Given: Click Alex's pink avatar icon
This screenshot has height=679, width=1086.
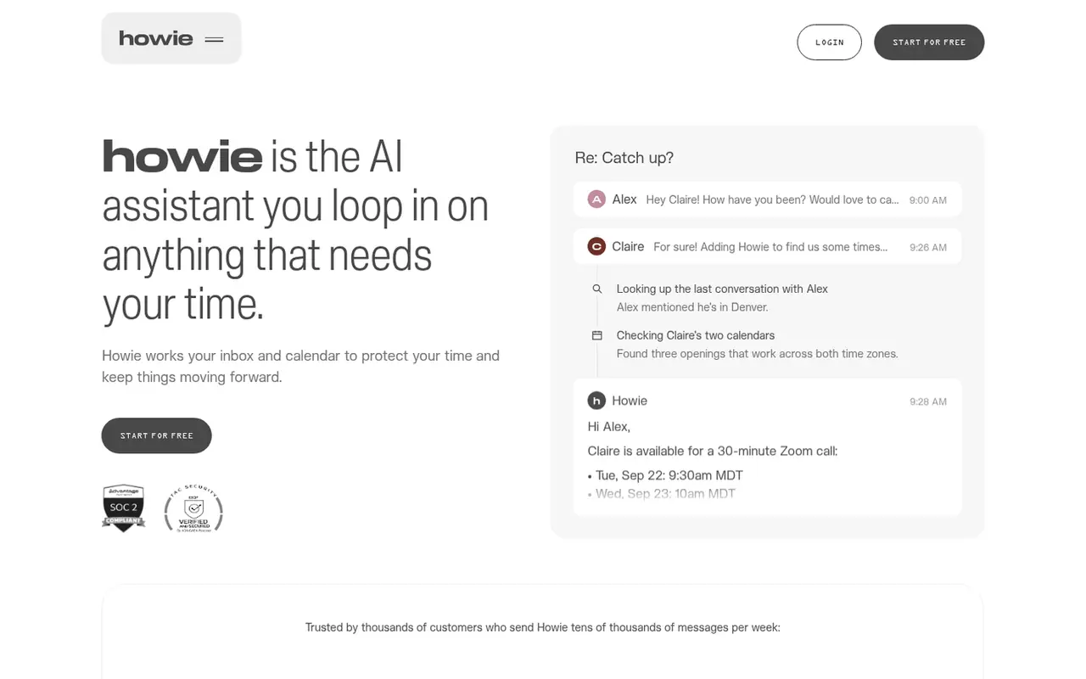Looking at the screenshot, I should [596, 199].
